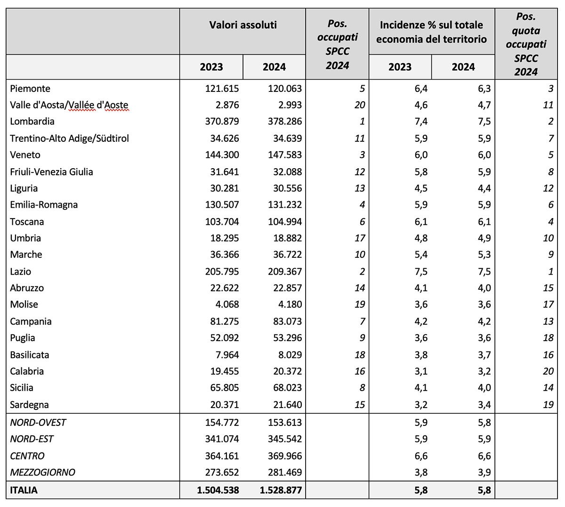This screenshot has height=507, width=565.
Task: Select the ITALIA 2024 total 1.528.877
Action: (x=281, y=490)
